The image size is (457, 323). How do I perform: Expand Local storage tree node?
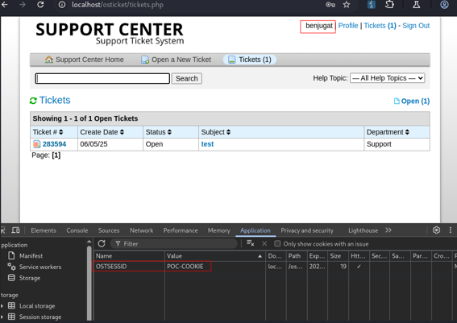(x=2, y=306)
